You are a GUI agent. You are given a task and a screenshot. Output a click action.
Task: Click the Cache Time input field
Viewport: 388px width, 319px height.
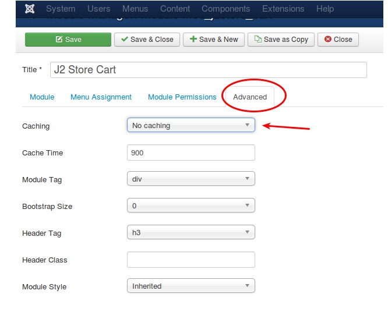(191, 153)
